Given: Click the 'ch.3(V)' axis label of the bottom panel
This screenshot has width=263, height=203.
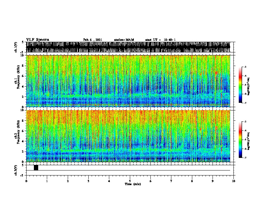Looking at the screenshot, I should coord(16,170).
